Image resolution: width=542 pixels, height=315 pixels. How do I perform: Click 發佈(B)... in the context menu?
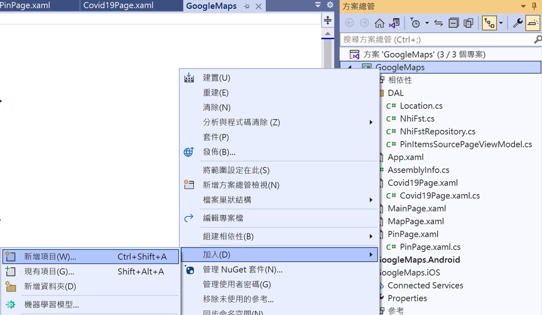point(279,152)
